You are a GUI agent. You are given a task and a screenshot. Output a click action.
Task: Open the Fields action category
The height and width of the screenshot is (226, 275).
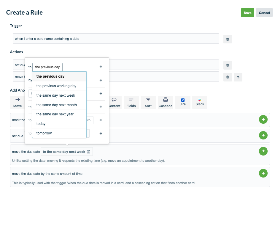(x=131, y=103)
